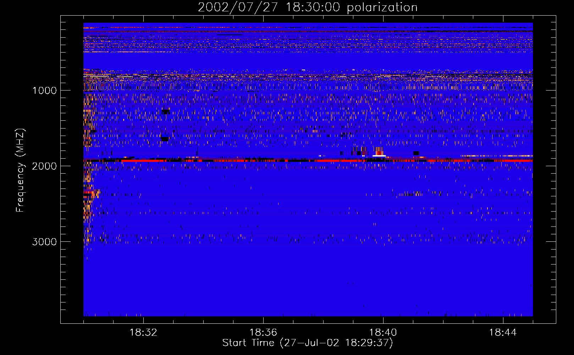This screenshot has width=574, height=355.
Task: Select the 2000 frequency tick label
Action: (x=44, y=166)
